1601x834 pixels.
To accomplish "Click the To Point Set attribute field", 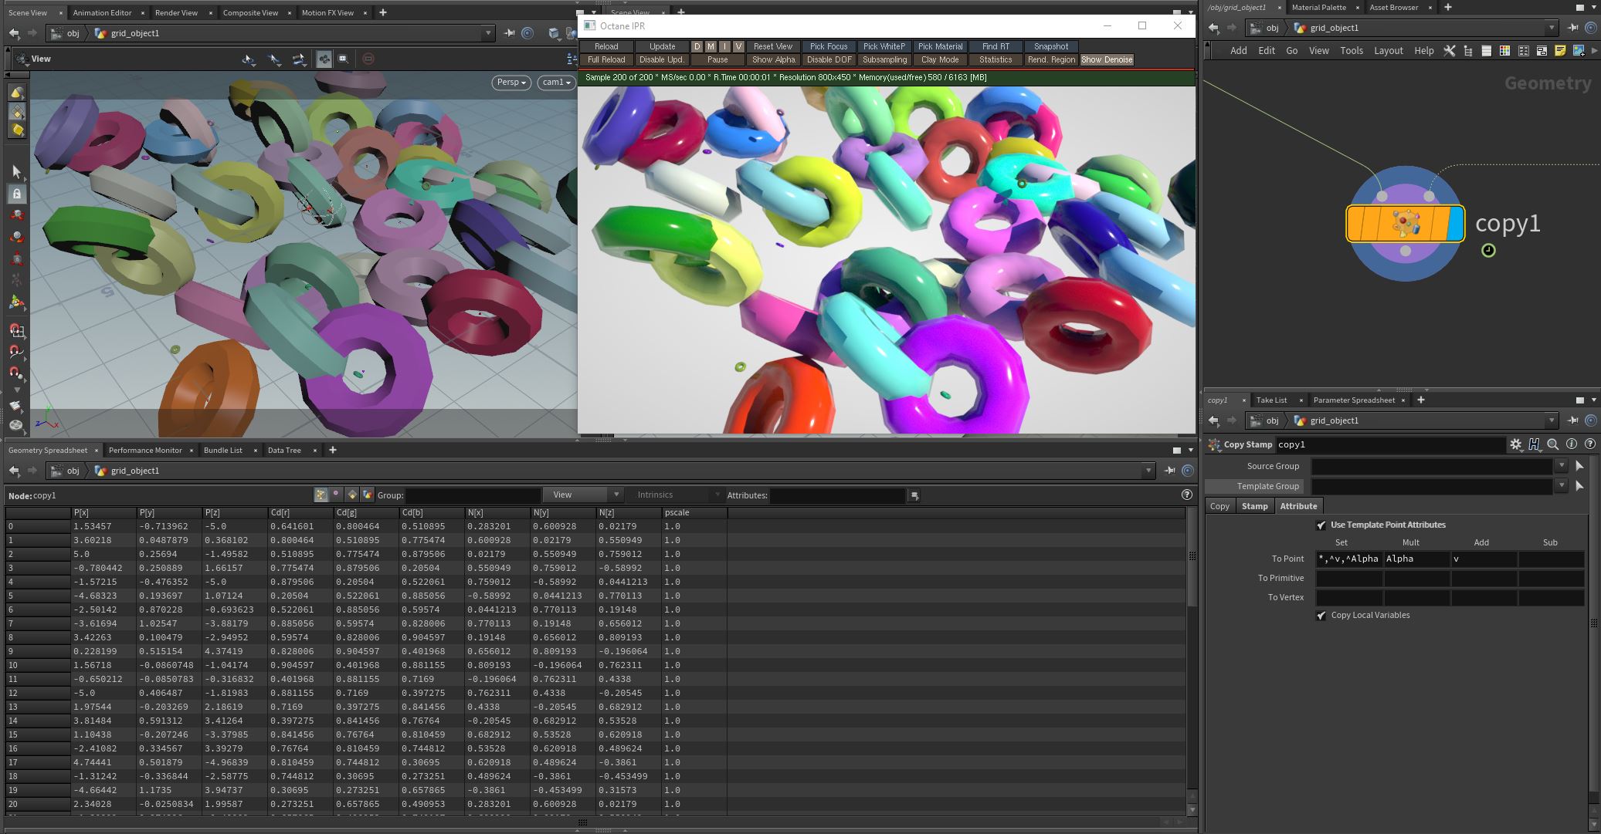I will (x=1348, y=559).
